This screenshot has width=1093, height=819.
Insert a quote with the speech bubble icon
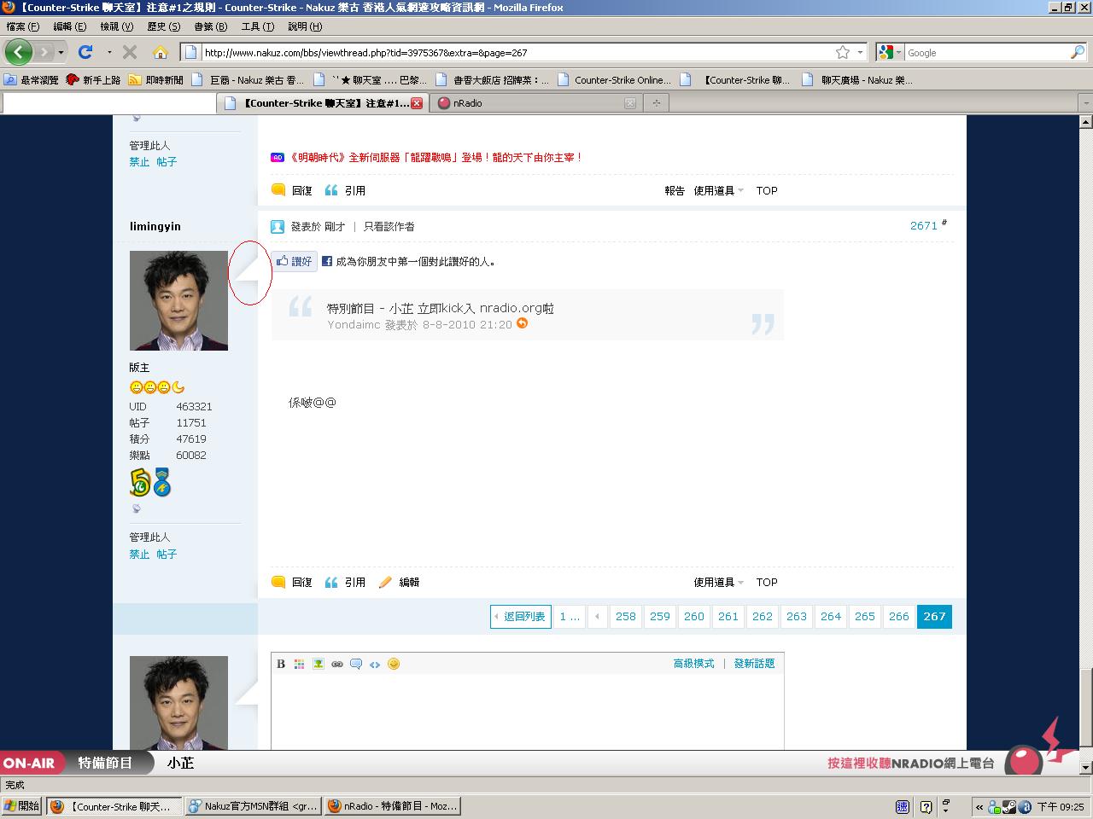[x=356, y=664]
